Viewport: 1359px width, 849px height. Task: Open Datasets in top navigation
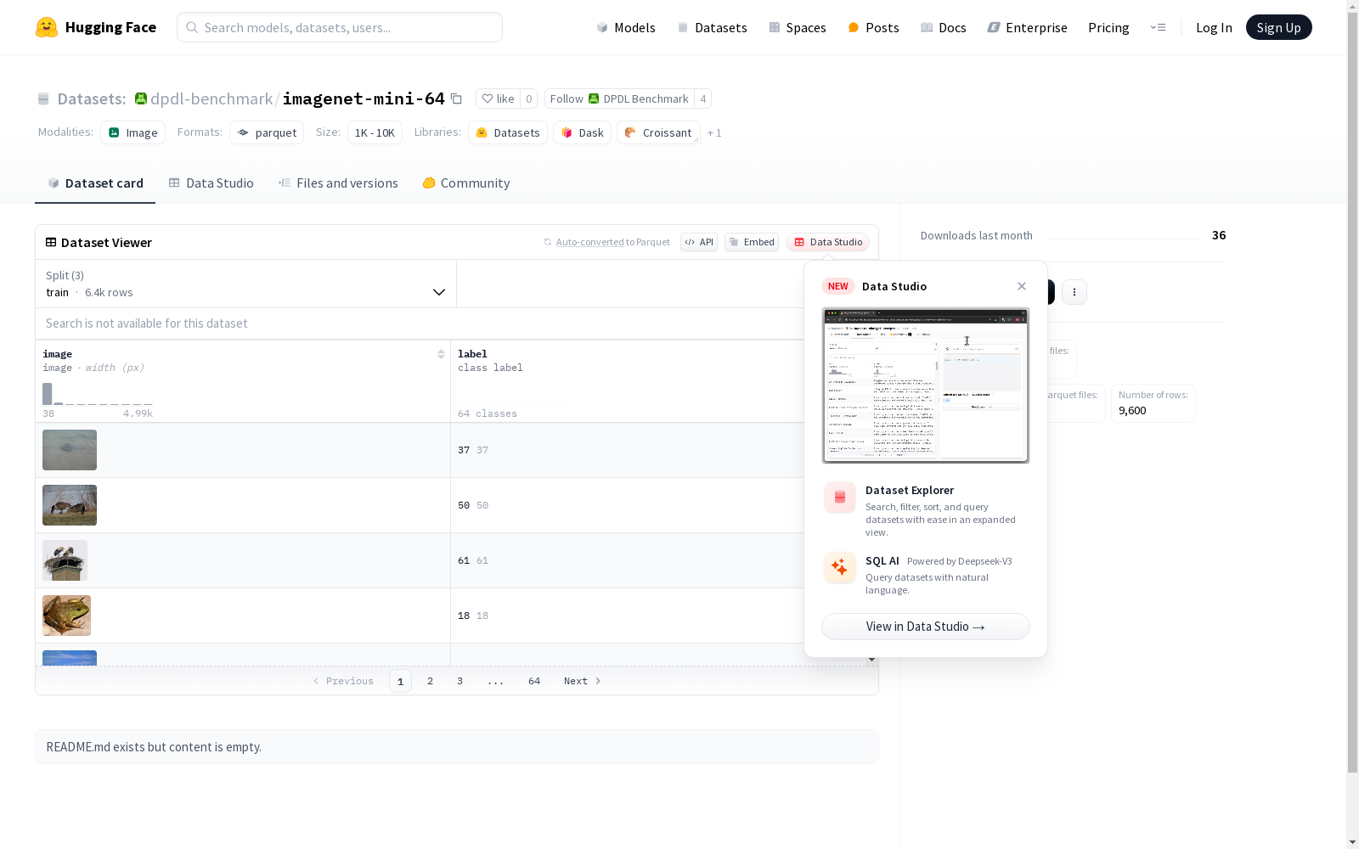tap(712, 27)
